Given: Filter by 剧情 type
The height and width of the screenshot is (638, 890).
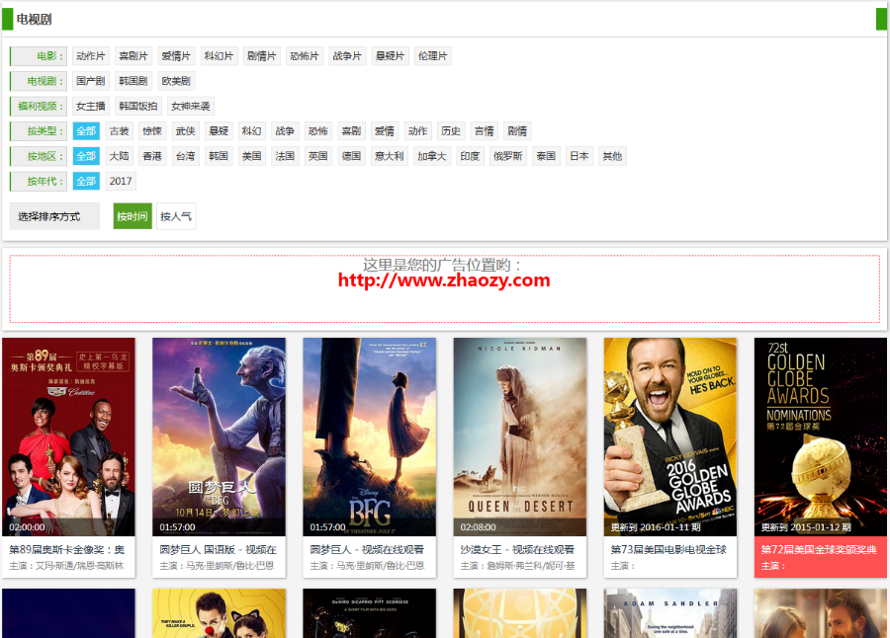Looking at the screenshot, I should pos(517,131).
